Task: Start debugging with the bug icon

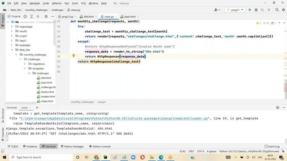Action: [x=256, y=10]
